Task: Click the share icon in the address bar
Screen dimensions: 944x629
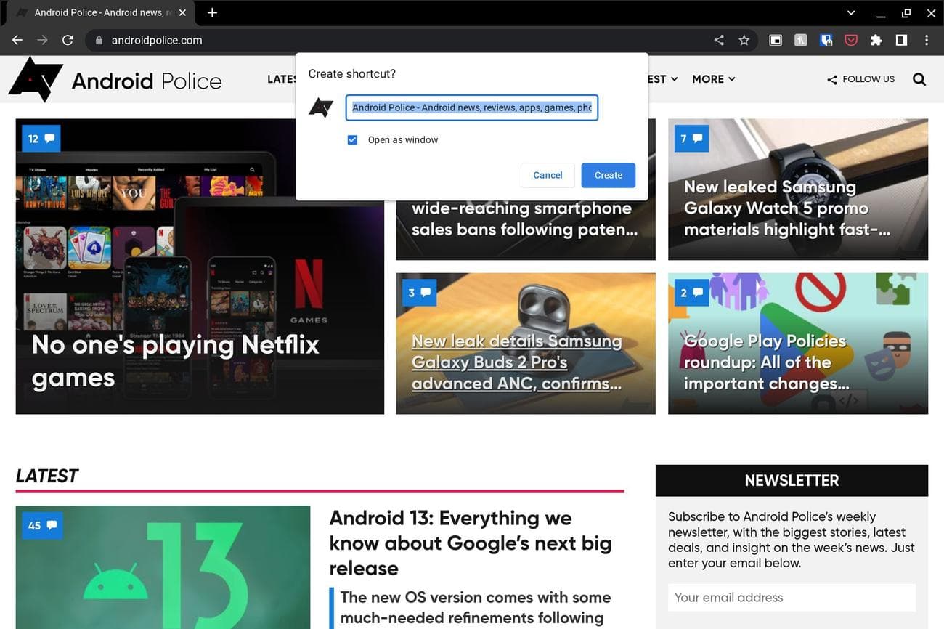Action: [x=719, y=41]
